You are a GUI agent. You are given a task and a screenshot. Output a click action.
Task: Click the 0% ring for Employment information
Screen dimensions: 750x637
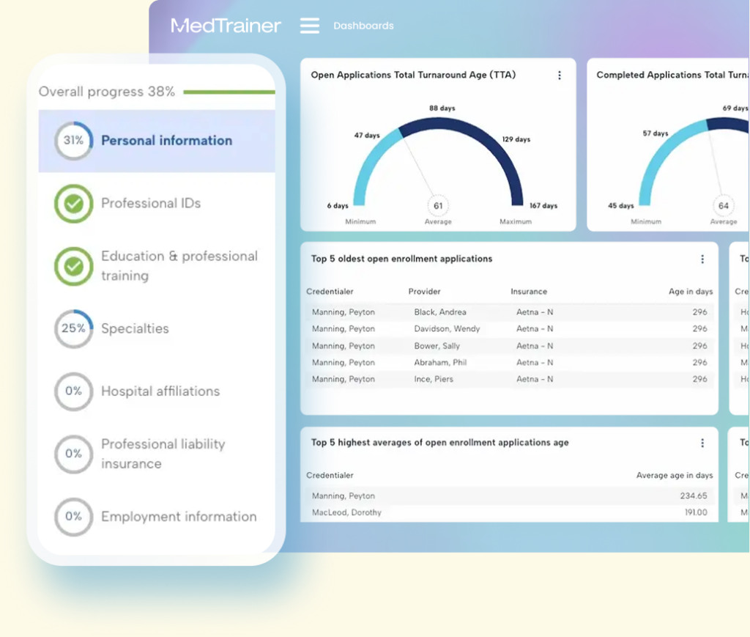pyautogui.click(x=73, y=516)
